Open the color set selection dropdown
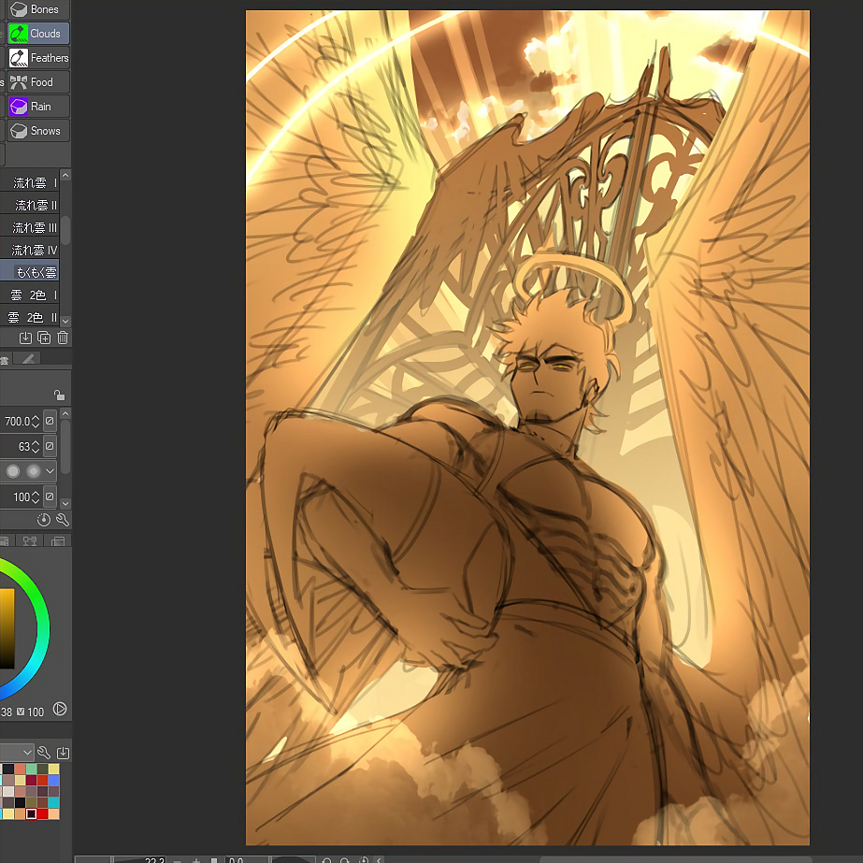 (27, 753)
